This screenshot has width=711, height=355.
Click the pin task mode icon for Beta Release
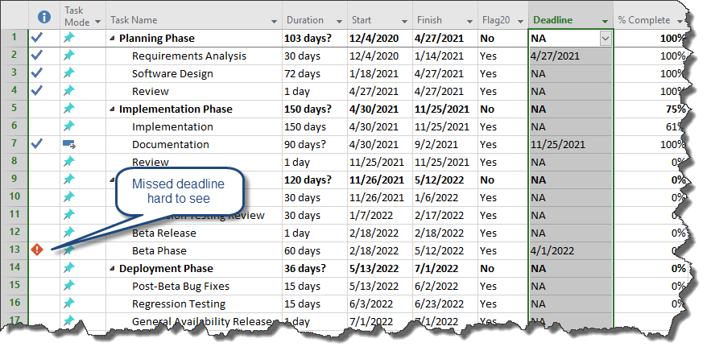pyautogui.click(x=69, y=232)
